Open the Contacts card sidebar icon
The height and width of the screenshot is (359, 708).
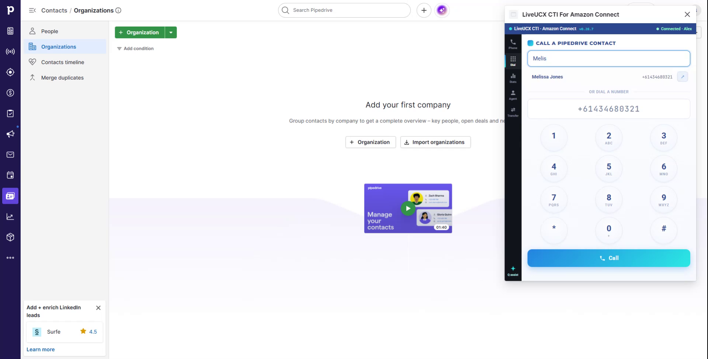pyautogui.click(x=10, y=196)
